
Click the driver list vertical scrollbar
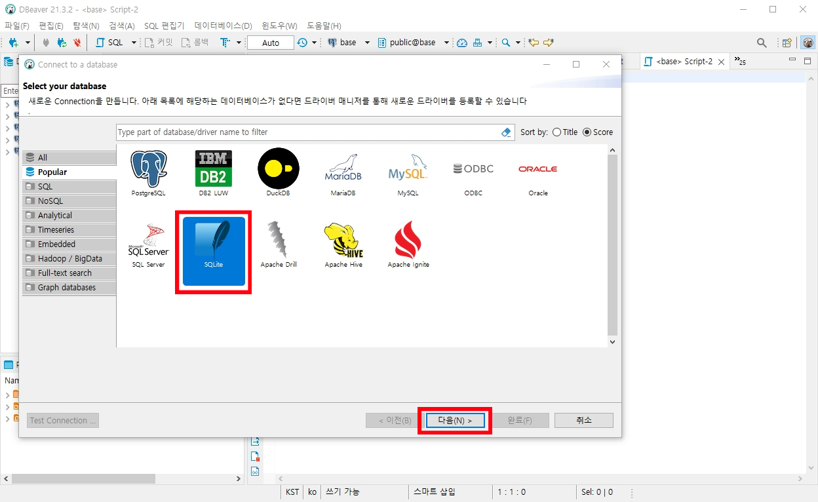pos(612,246)
